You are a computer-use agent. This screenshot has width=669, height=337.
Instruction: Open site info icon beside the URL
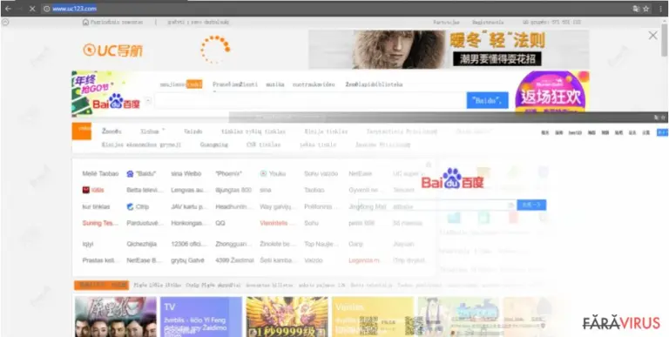46,9
